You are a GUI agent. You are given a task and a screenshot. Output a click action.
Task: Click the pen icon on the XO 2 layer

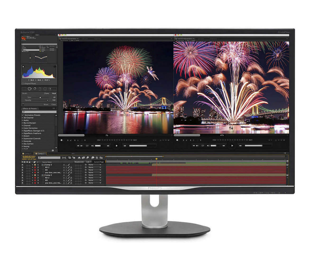(x=69, y=167)
